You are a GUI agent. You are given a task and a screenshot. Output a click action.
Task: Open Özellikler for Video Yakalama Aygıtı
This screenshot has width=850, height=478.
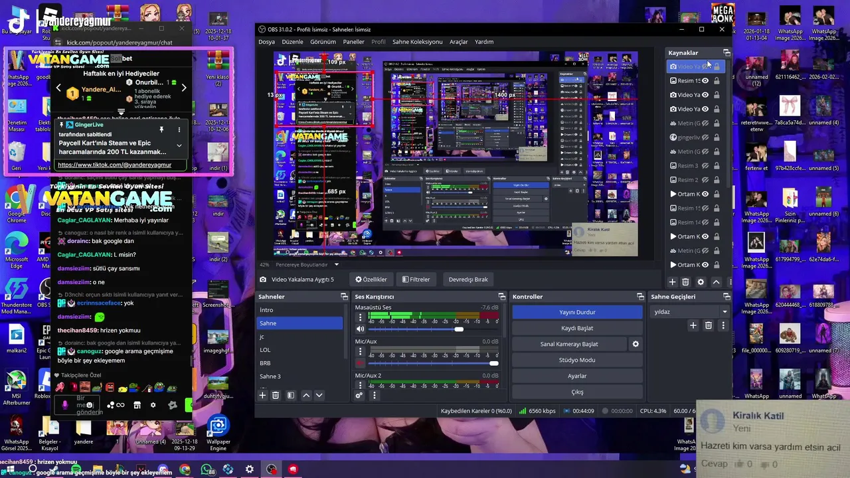371,279
